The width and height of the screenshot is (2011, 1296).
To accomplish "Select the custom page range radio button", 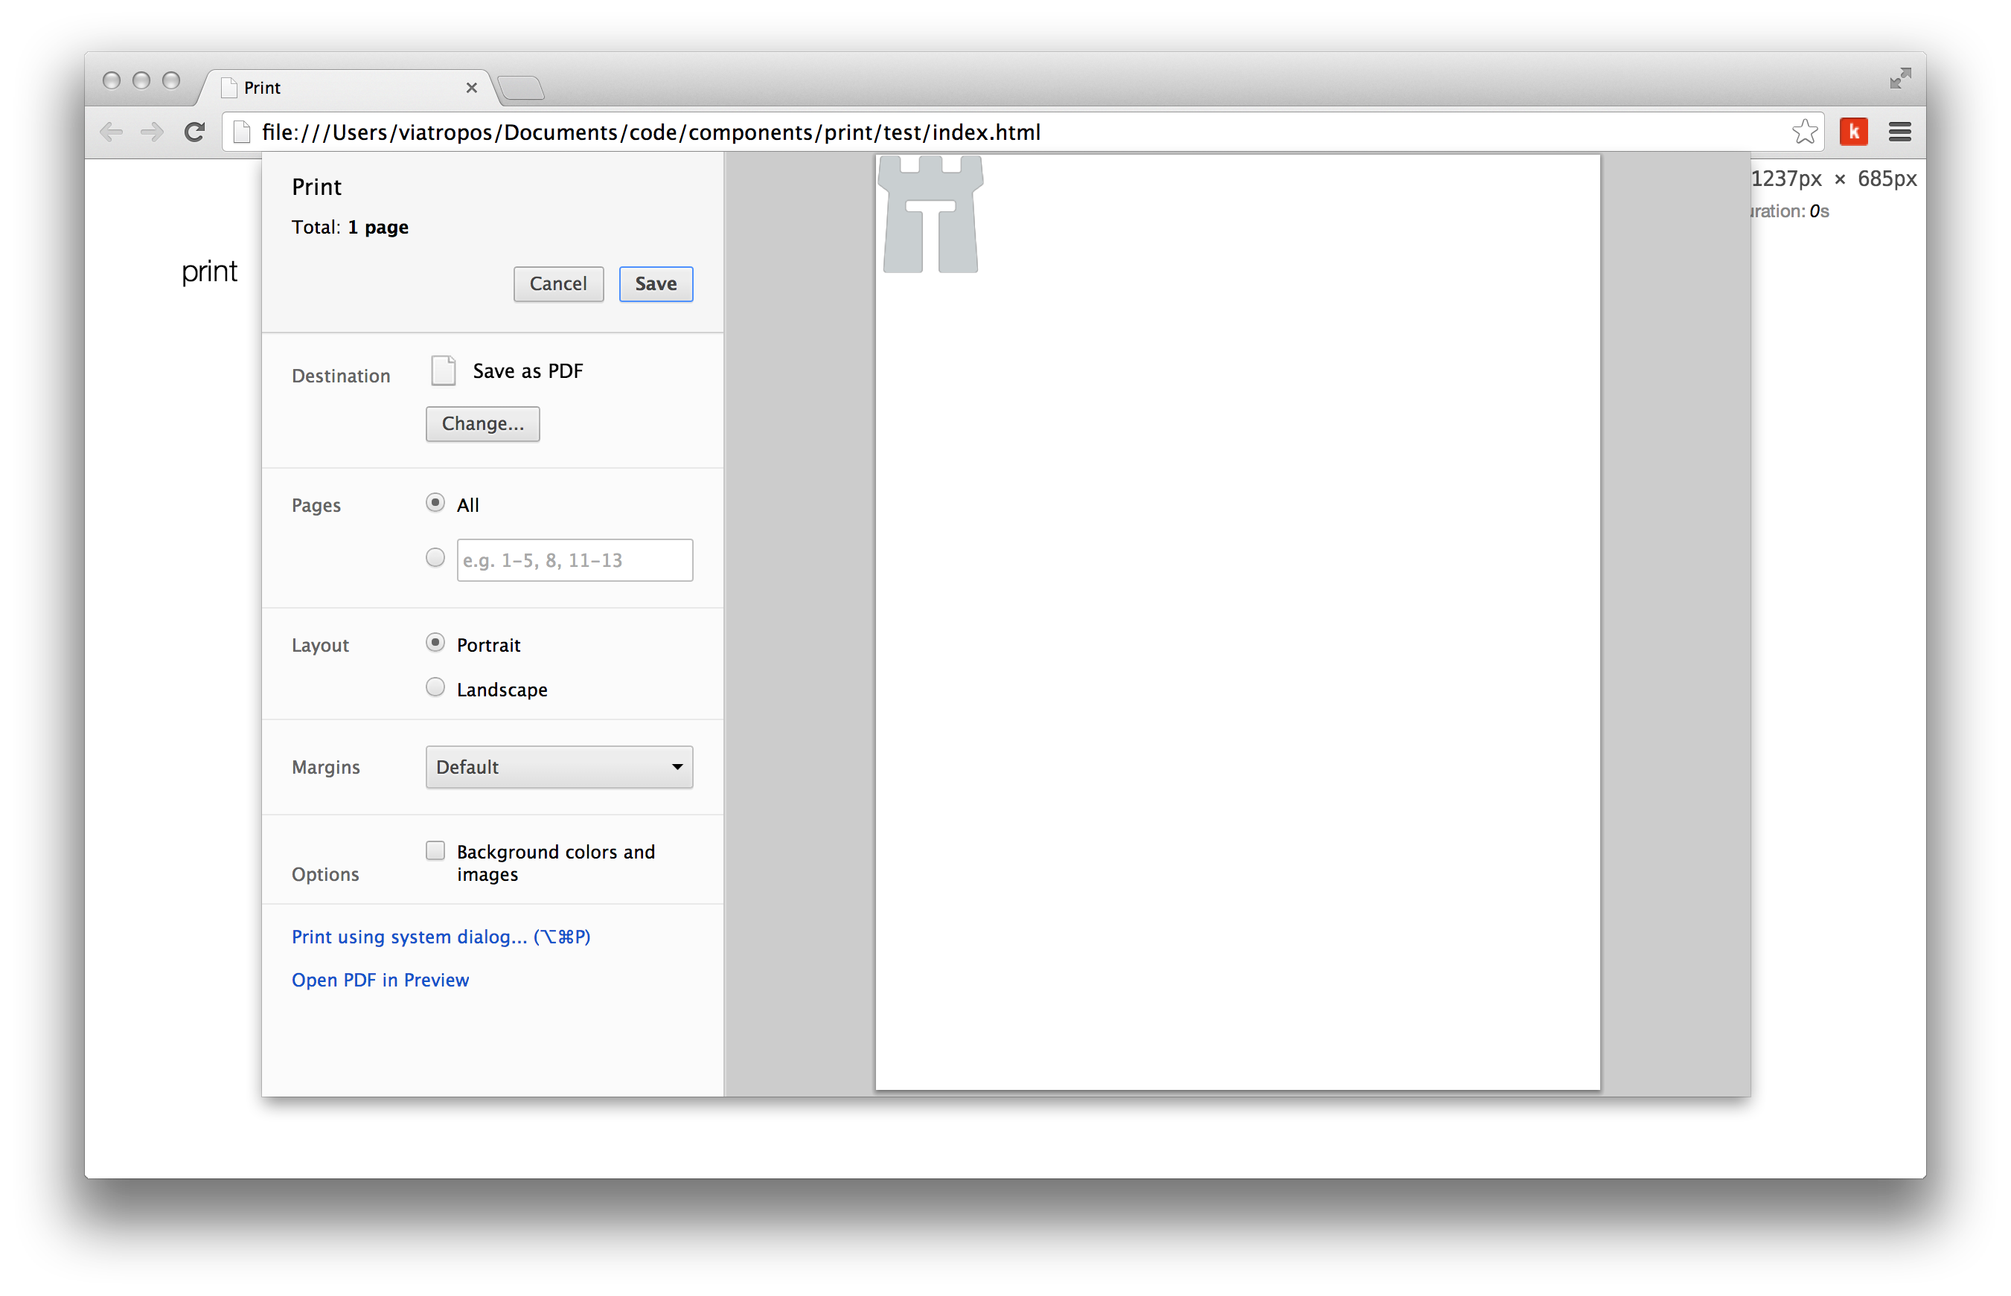I will point(435,558).
